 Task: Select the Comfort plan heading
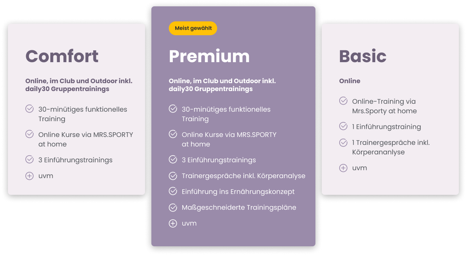pos(62,56)
